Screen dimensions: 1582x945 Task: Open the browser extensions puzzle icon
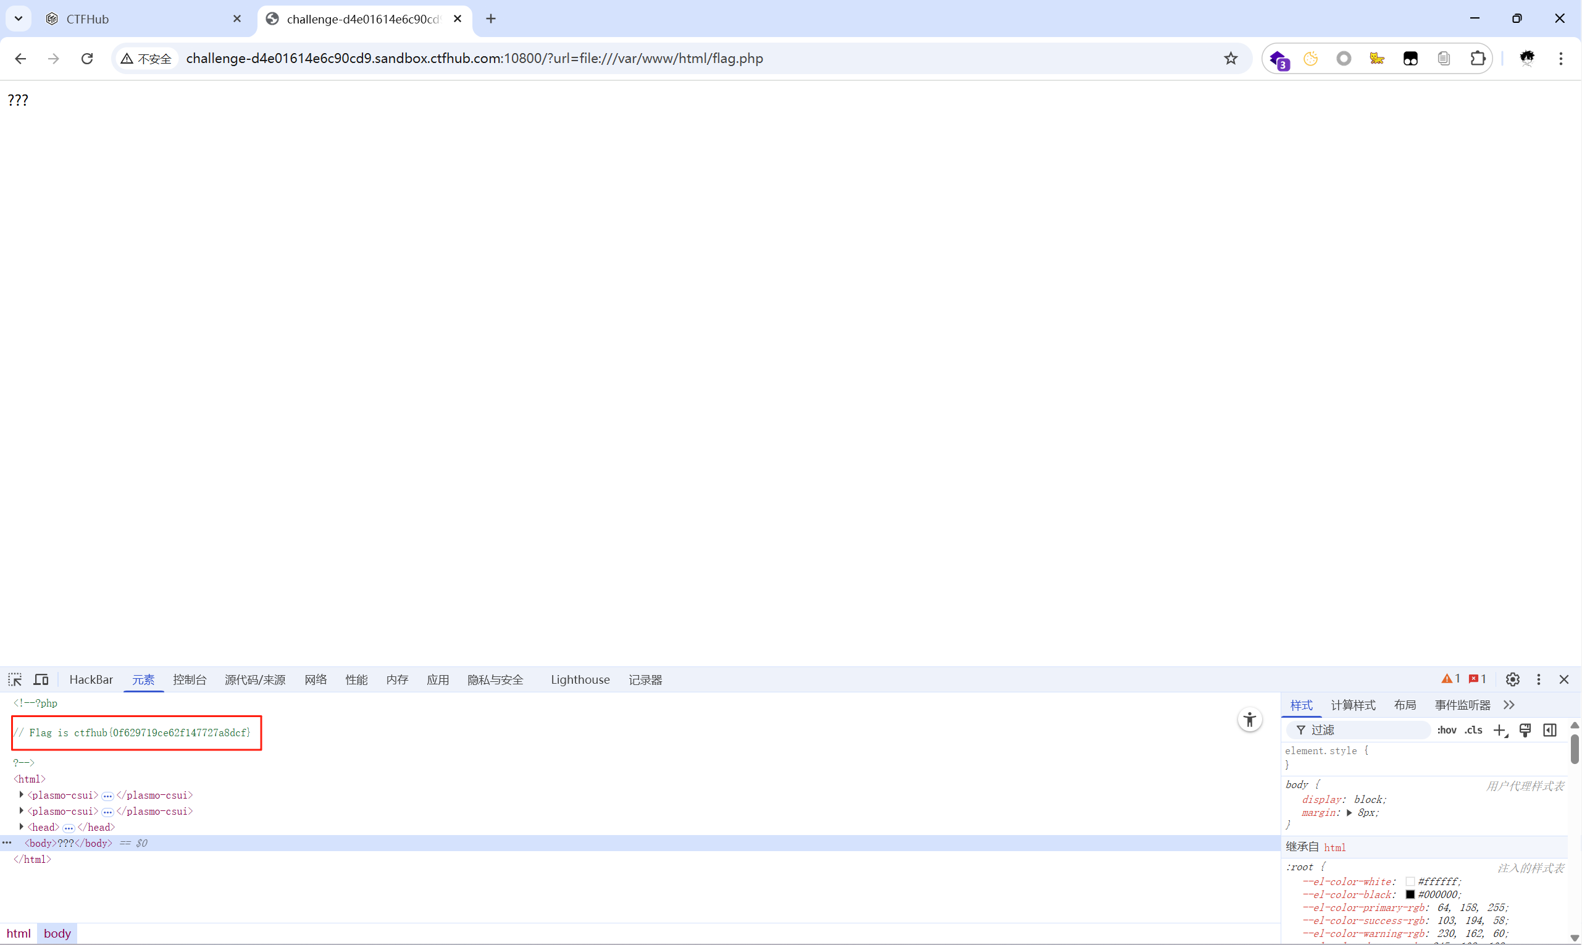tap(1478, 59)
